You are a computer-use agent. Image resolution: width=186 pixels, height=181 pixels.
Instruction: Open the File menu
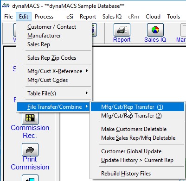pos(8,17)
